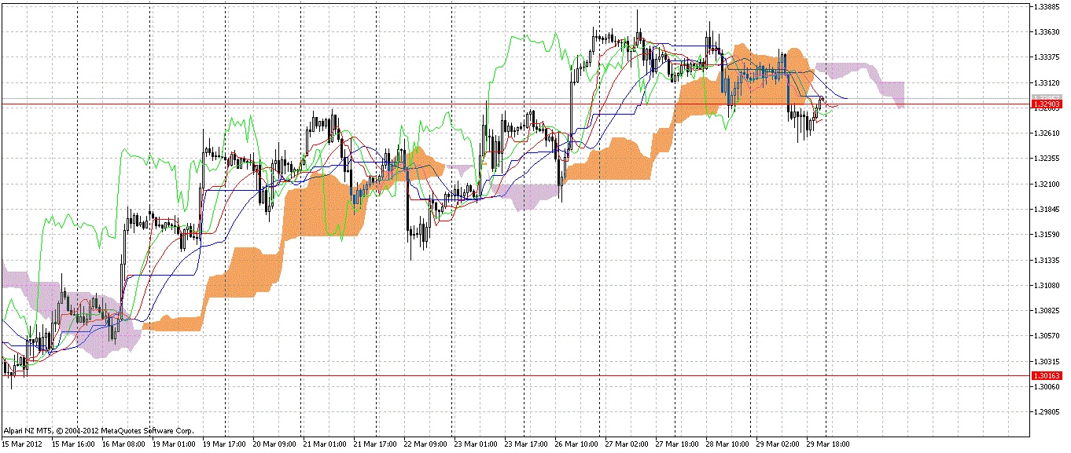
Task: Click the 1.32100 price scale value
Action: (x=1047, y=184)
